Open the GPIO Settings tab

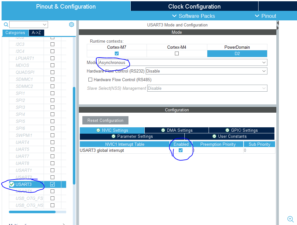pyautogui.click(x=241, y=130)
